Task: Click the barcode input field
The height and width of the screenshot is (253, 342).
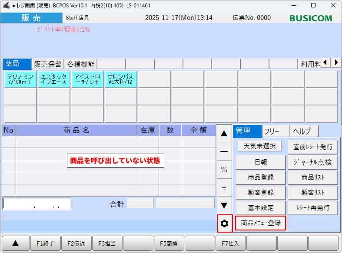Action: click(37, 204)
